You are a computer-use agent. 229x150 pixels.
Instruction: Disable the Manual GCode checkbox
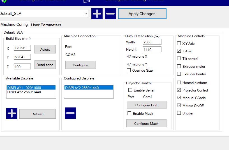pyautogui.click(x=179, y=98)
